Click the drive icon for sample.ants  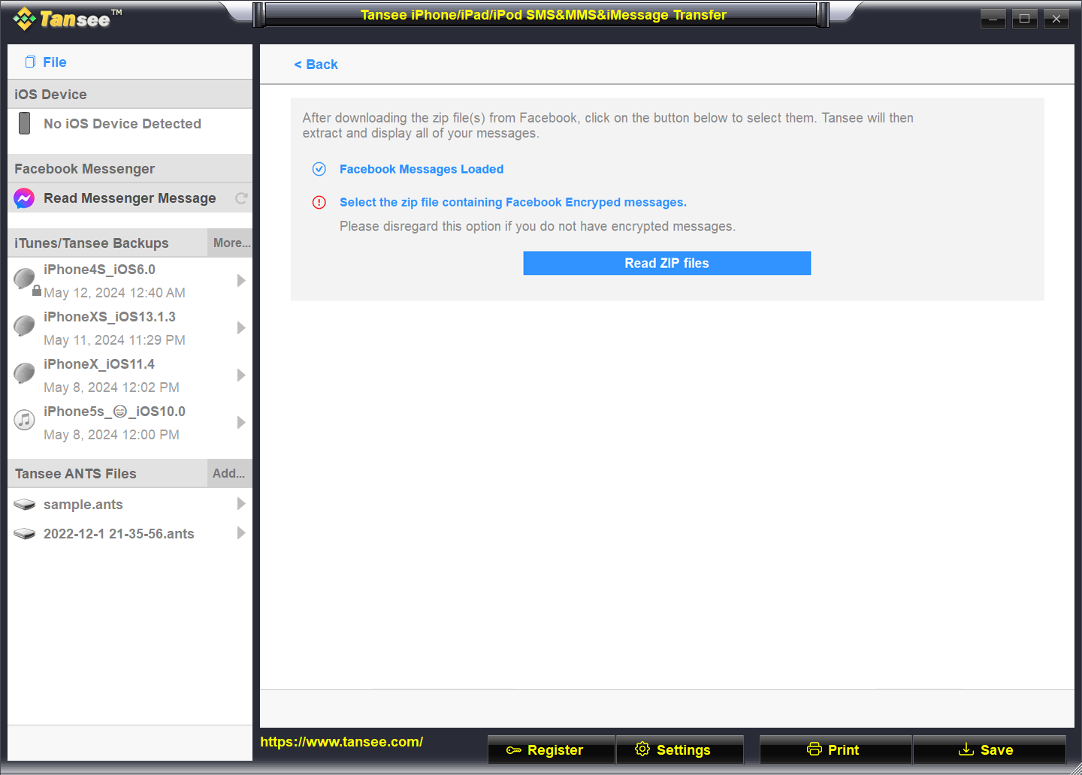tap(24, 505)
